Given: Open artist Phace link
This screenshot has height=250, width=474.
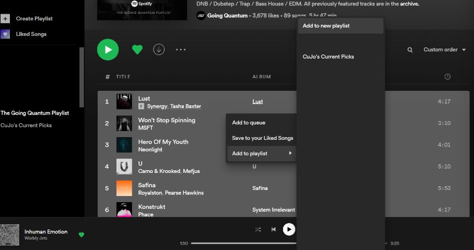Looking at the screenshot, I should coord(146,214).
